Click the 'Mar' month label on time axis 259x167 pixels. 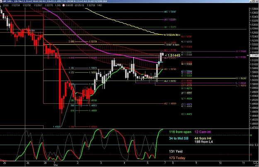(56, 165)
